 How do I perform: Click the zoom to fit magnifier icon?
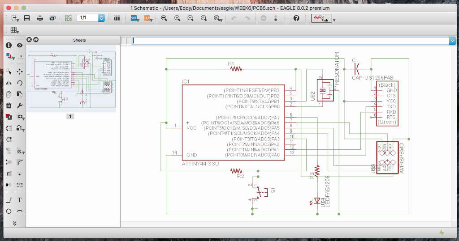(x=164, y=18)
